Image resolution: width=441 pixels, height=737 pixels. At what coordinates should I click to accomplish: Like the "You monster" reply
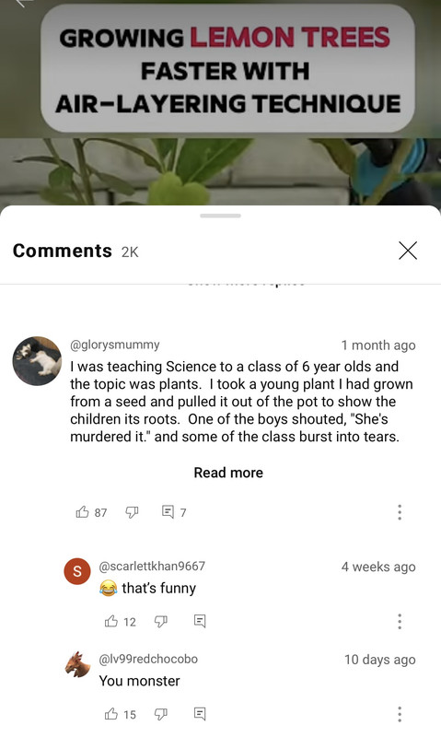[111, 714]
